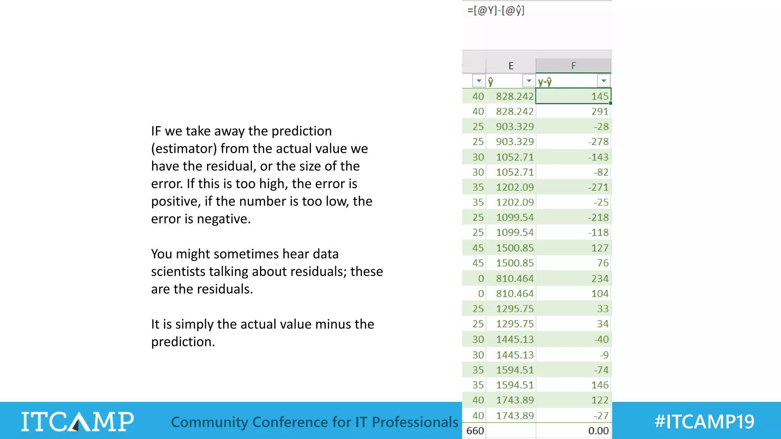The height and width of the screenshot is (439, 781).
Task: Select the residual cell containing -271
Action: point(574,187)
